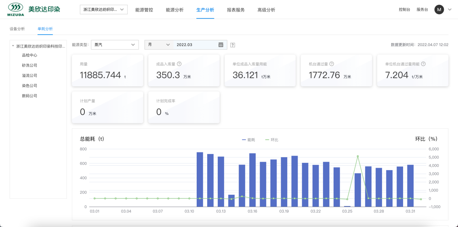Switch to 能源分析 menu
Viewport: 458px width, 227px height.
point(174,10)
